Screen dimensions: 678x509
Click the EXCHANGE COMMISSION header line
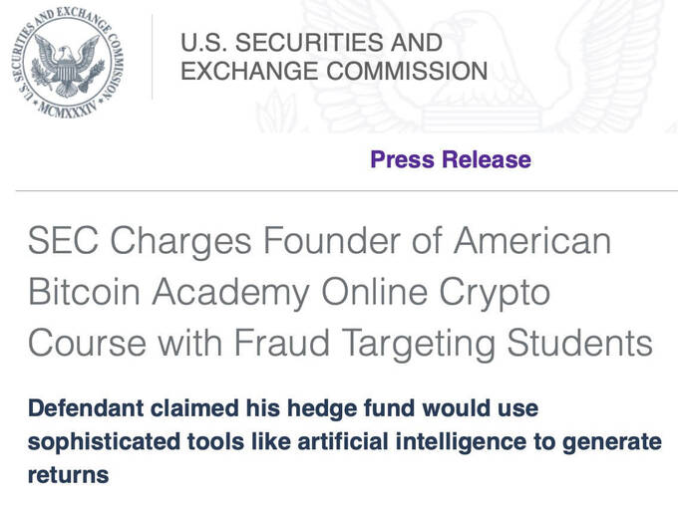click(334, 71)
